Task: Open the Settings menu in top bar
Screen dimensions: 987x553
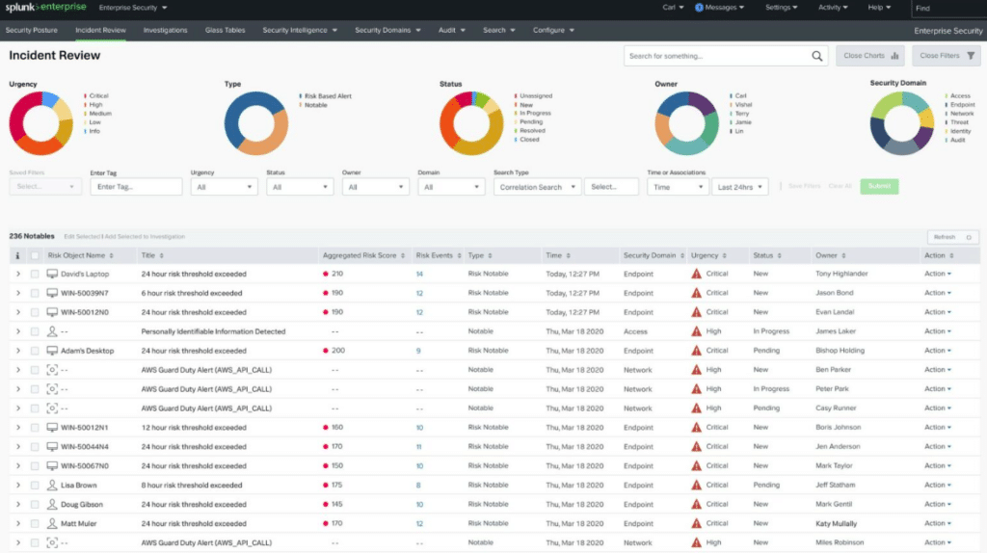Action: 781,8
